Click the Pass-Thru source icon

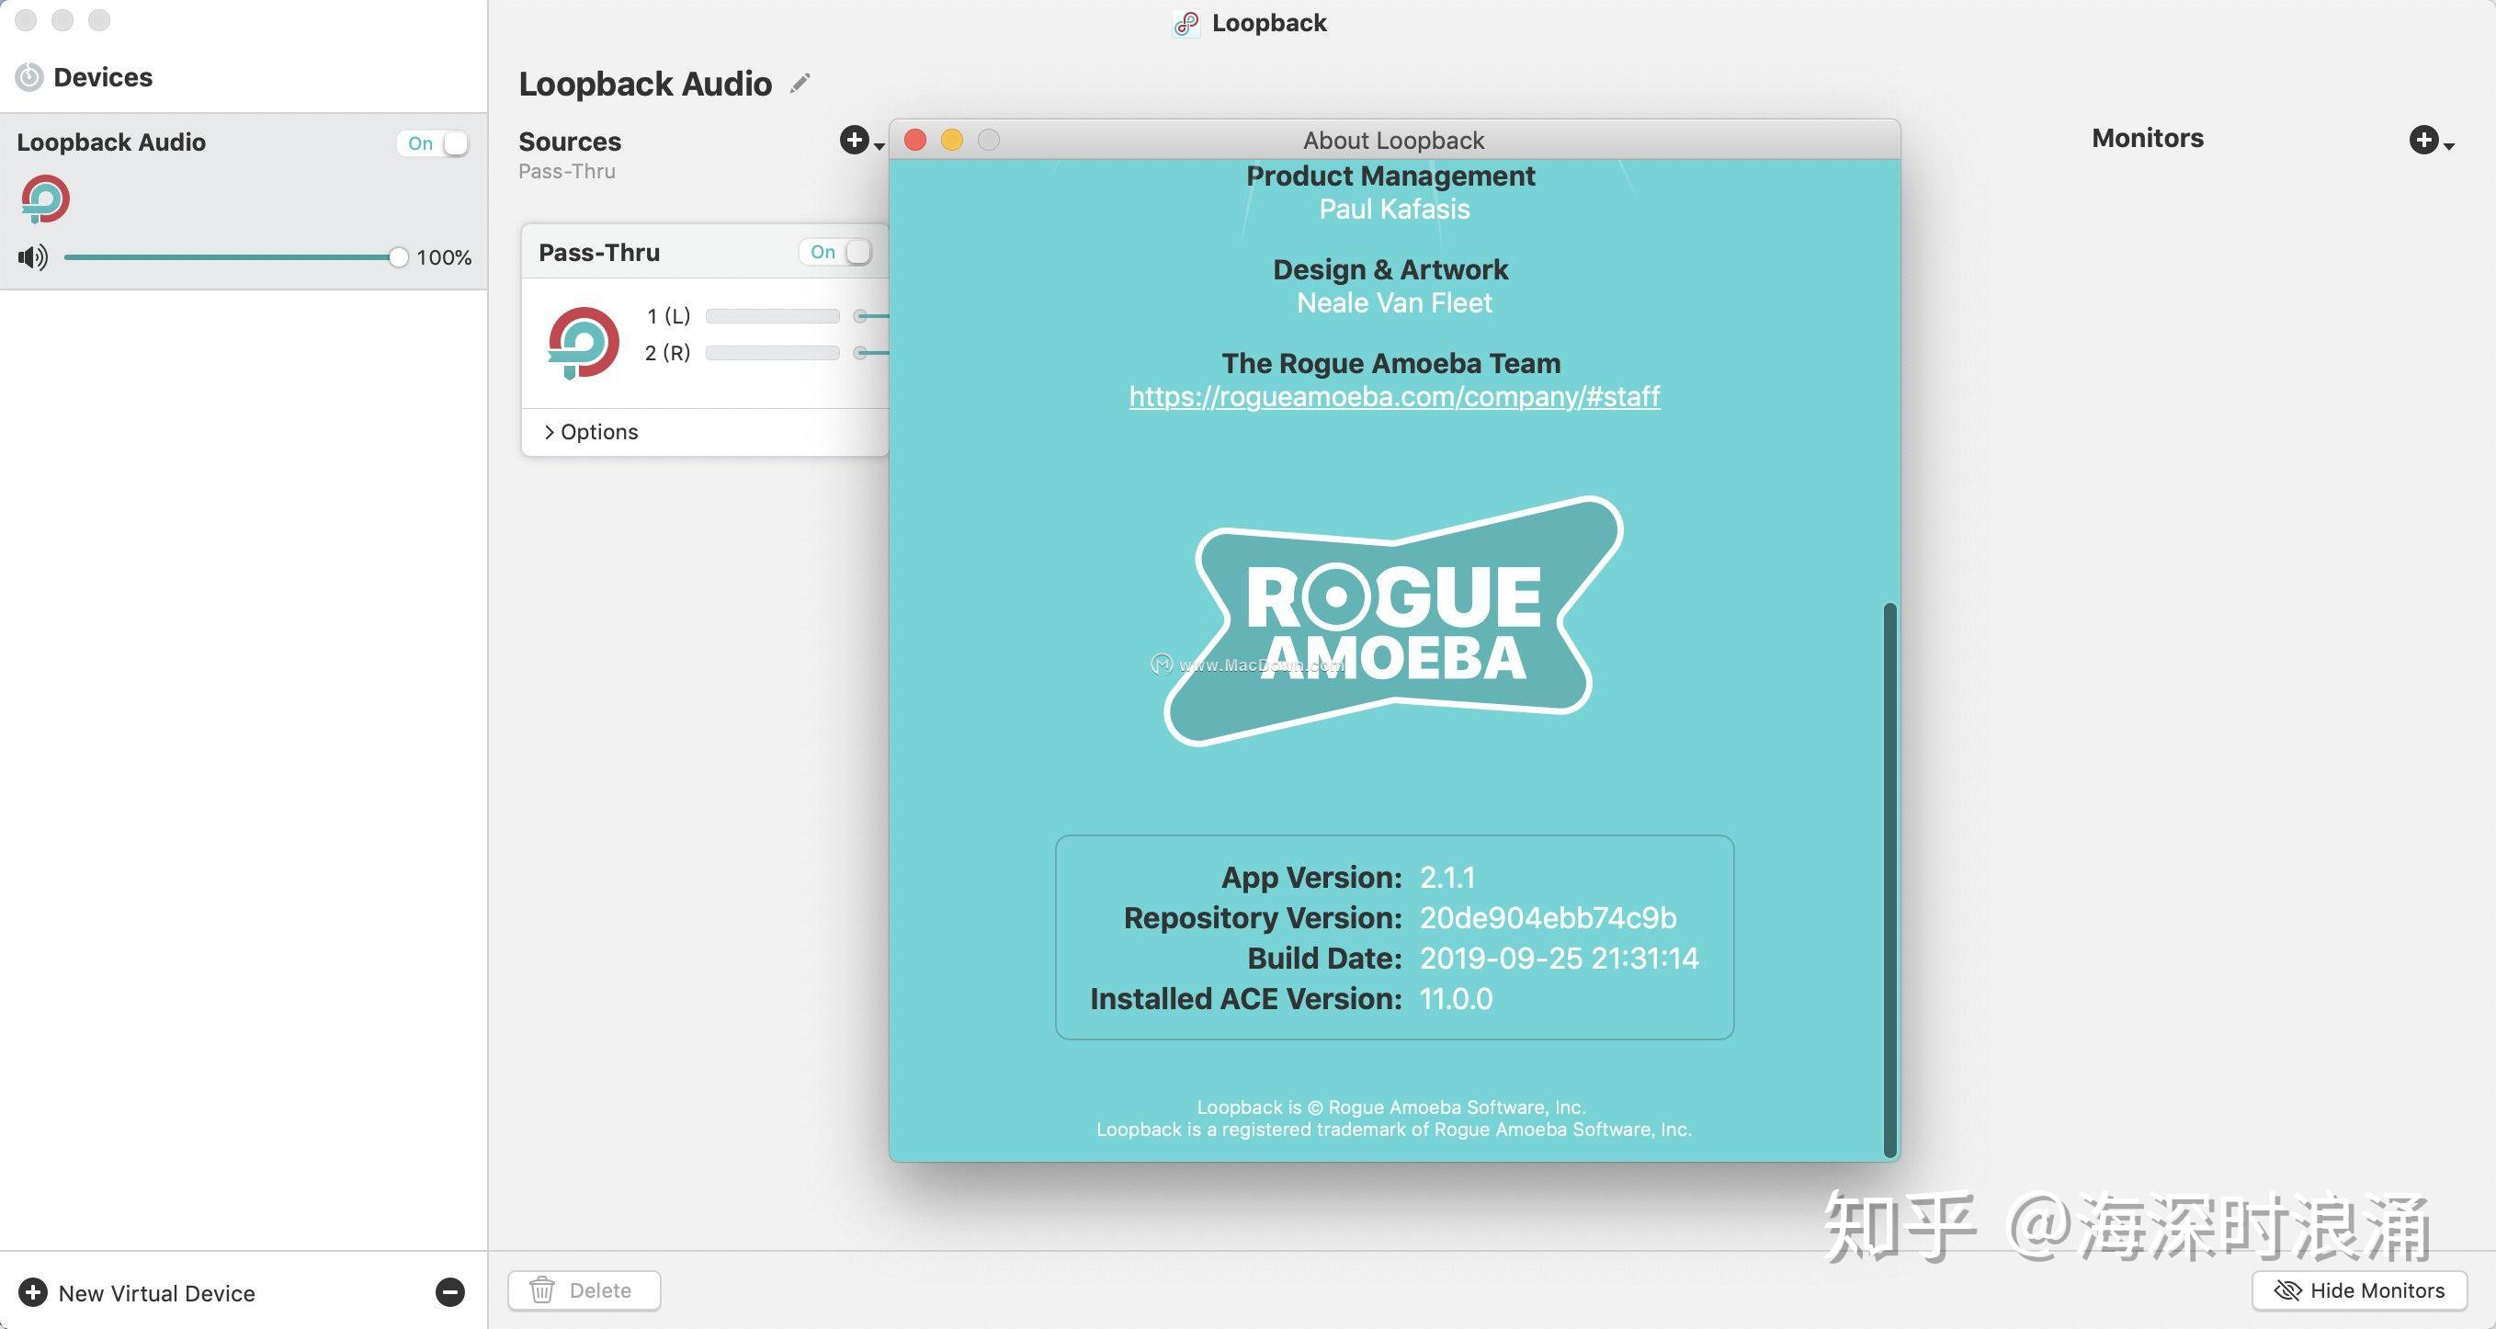click(x=584, y=342)
